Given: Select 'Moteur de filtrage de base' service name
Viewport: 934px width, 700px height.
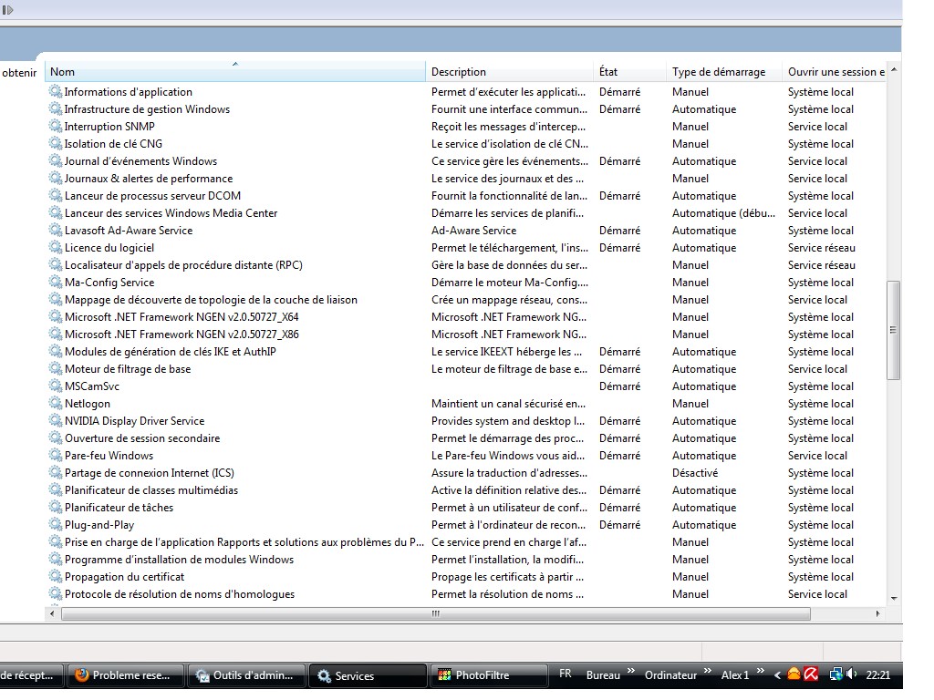Looking at the screenshot, I should point(128,369).
